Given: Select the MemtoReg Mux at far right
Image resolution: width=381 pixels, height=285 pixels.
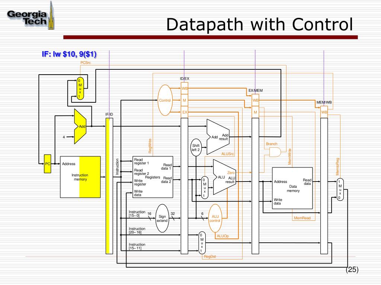Looking at the screenshot, I should click(x=340, y=190).
